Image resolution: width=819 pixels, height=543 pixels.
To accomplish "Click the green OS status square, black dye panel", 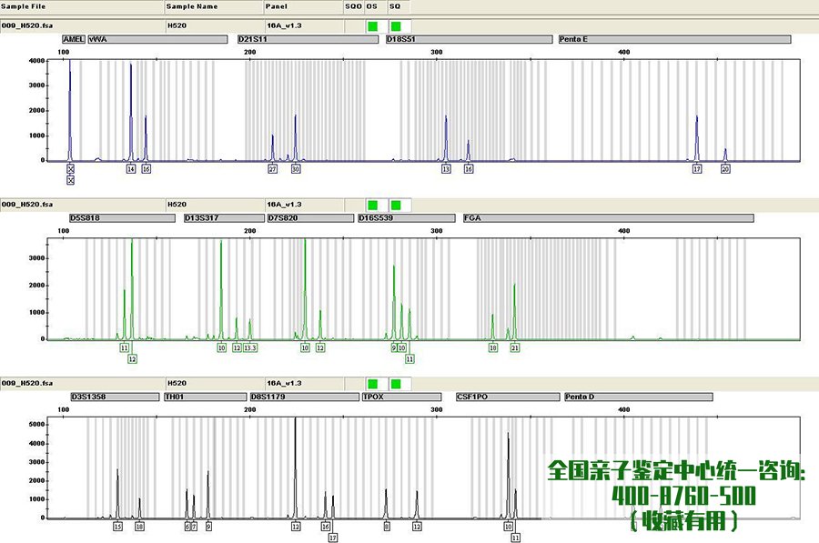I will [x=373, y=384].
